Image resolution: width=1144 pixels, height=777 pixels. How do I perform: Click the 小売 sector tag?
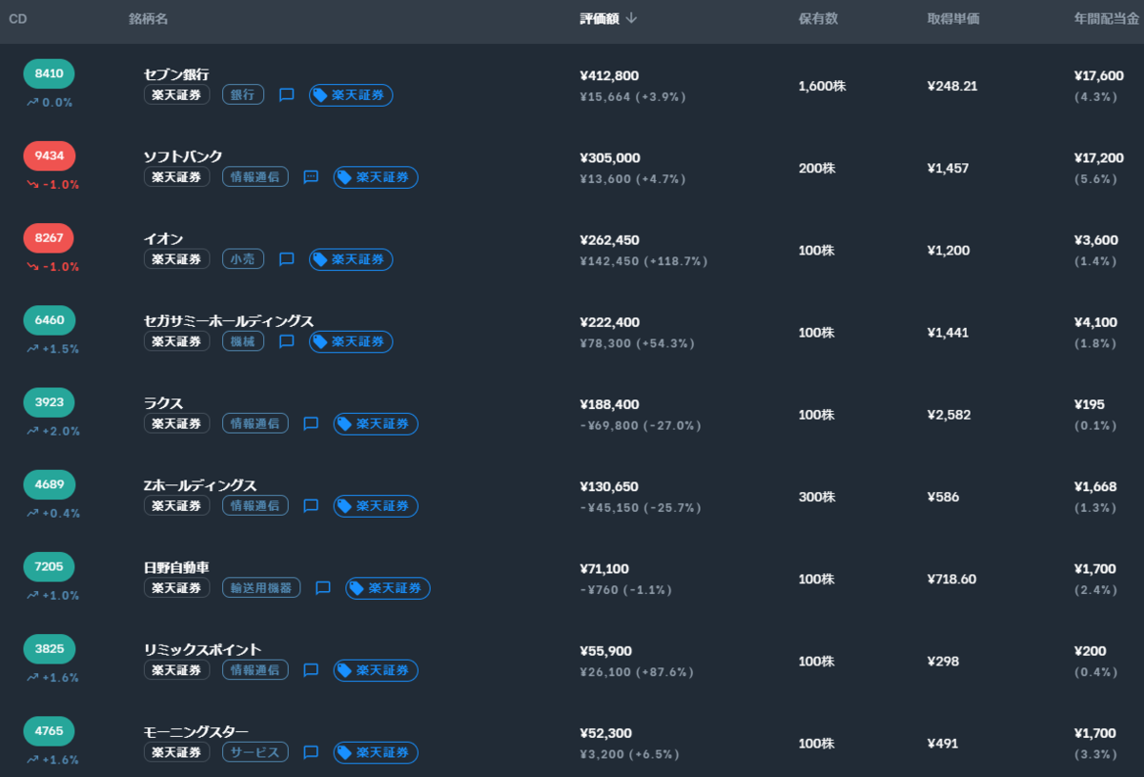243,259
